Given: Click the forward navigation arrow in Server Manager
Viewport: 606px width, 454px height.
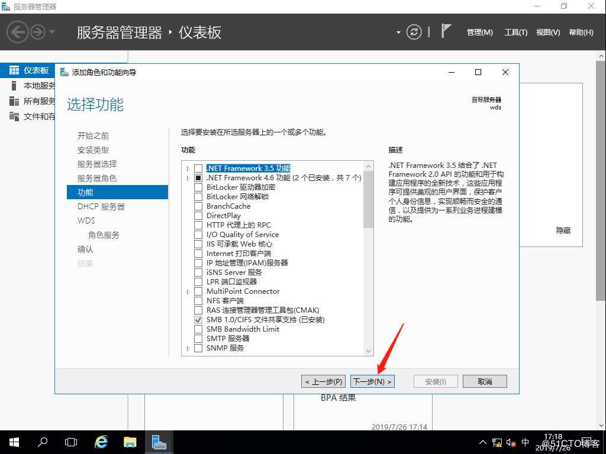Looking at the screenshot, I should tap(38, 32).
